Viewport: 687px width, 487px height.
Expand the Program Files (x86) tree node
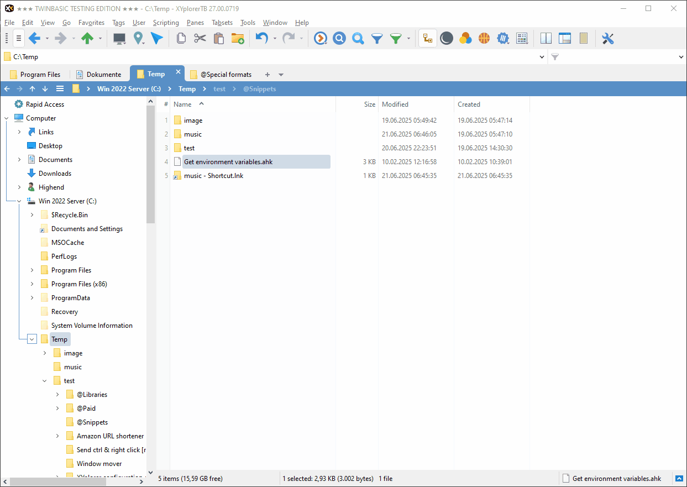(x=32, y=284)
